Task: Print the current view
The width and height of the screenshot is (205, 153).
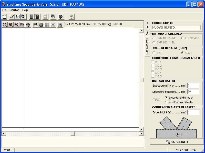Action: [41, 24]
